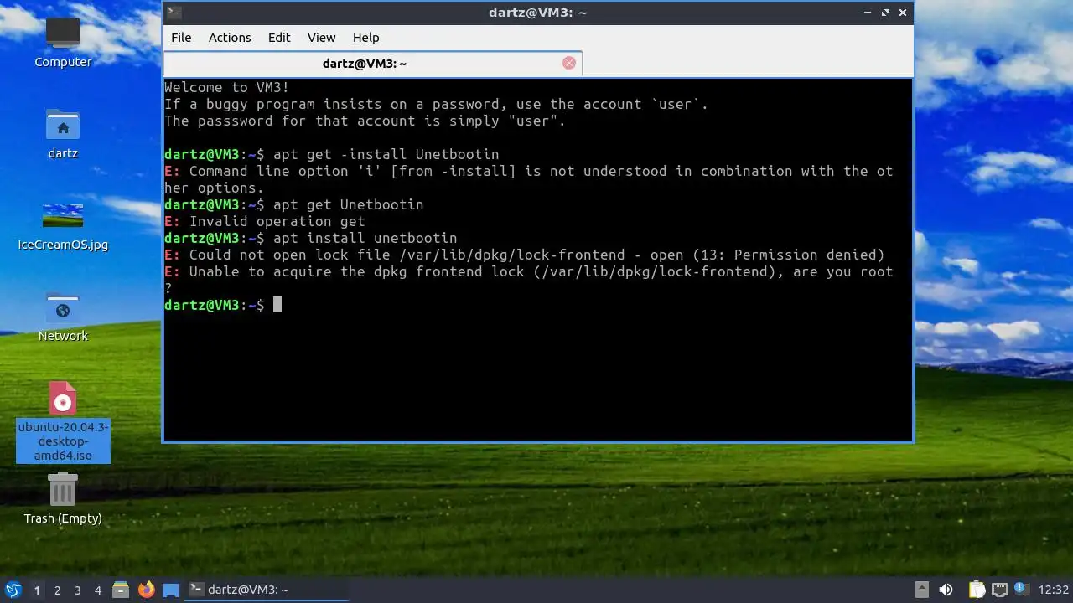1073x603 pixels.
Task: Select the ubuntu-20.04.3-desktop-amd64.iso file
Action: (63, 421)
